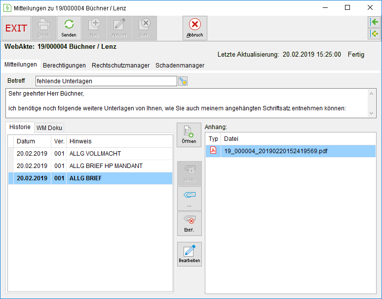Click the Datum column header
The image size is (382, 299).
click(32, 141)
